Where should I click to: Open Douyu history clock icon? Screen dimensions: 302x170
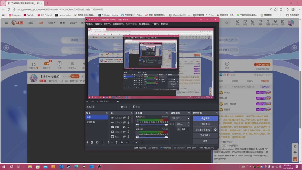pos(238,22)
